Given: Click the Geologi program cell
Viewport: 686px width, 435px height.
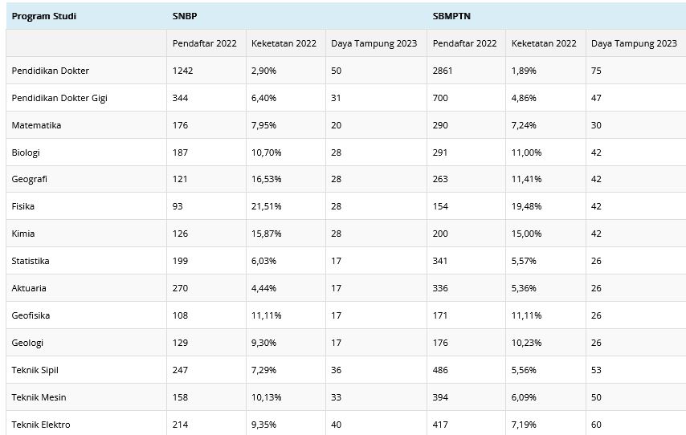Looking at the screenshot, I should pyautogui.click(x=86, y=343).
